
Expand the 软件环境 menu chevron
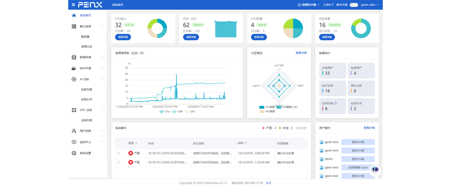[102, 68]
